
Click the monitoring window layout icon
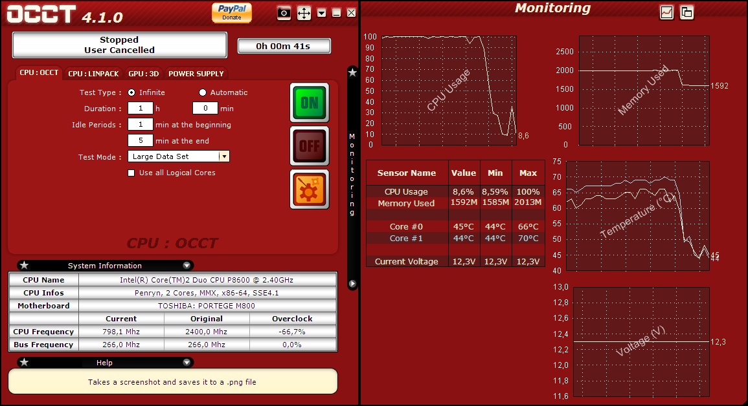[687, 12]
